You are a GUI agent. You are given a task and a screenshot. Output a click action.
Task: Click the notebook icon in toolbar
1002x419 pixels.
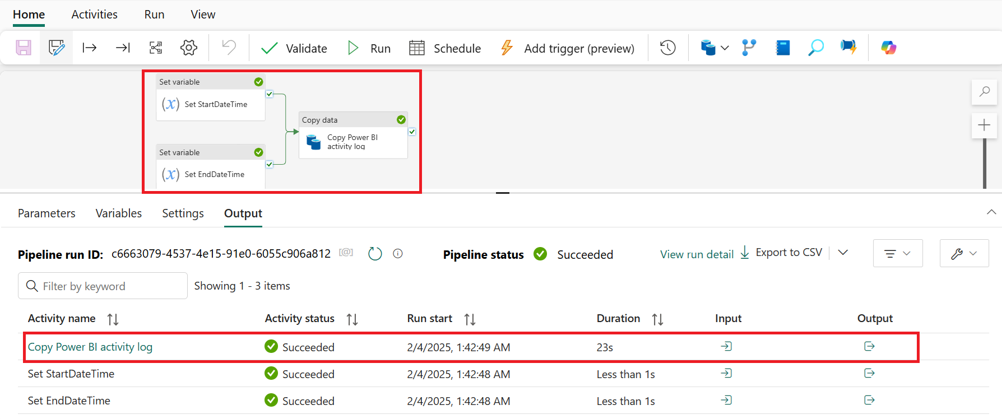[x=782, y=48]
